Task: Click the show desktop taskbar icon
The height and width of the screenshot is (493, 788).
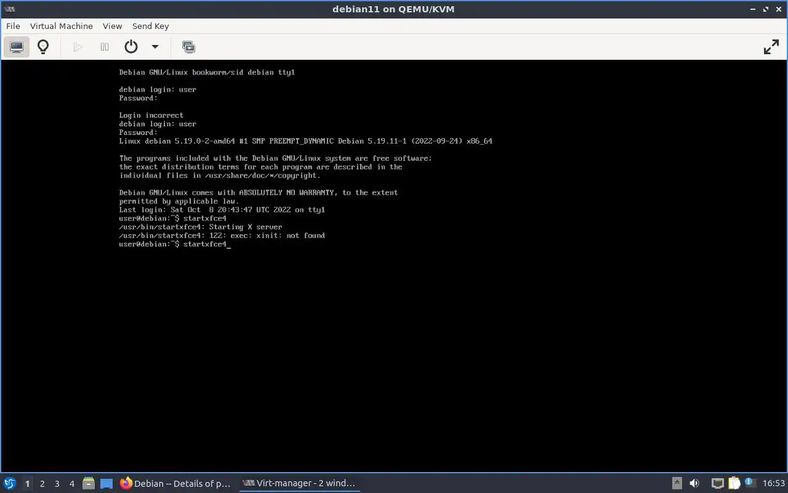Action: coord(107,484)
